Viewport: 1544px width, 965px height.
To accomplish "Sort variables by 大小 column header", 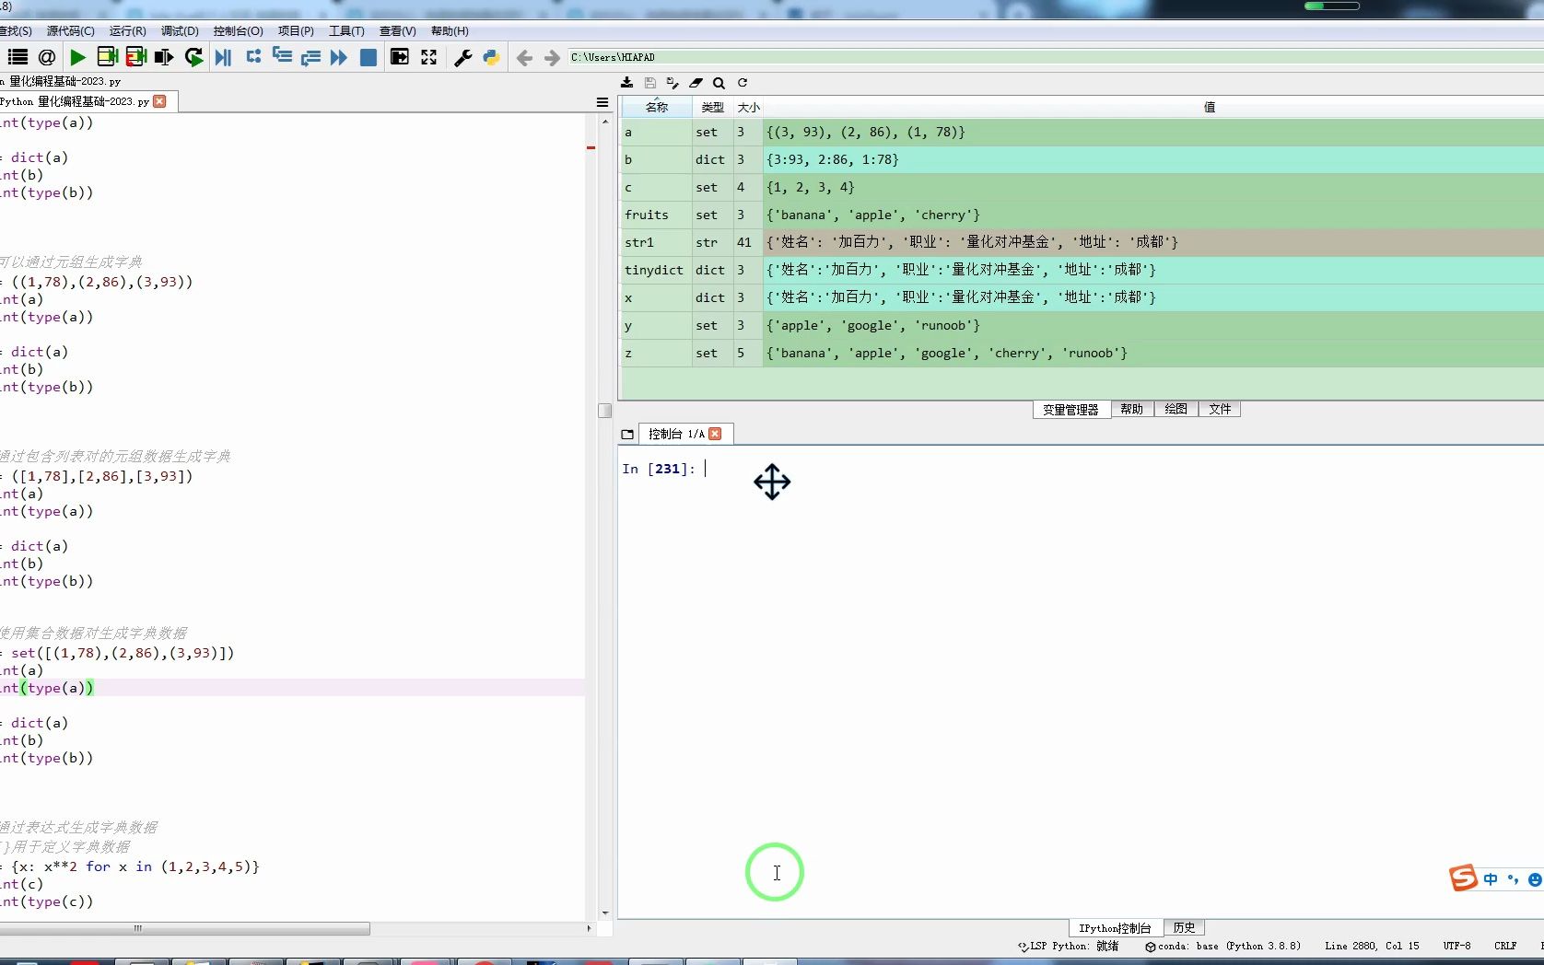I will pyautogui.click(x=748, y=108).
